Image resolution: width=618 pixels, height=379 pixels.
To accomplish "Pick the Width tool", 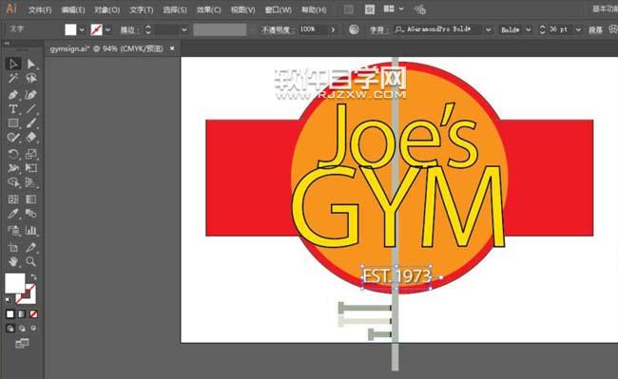I will tap(13, 168).
